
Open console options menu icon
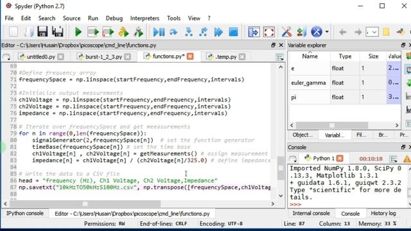pyautogui.click(x=393, y=158)
